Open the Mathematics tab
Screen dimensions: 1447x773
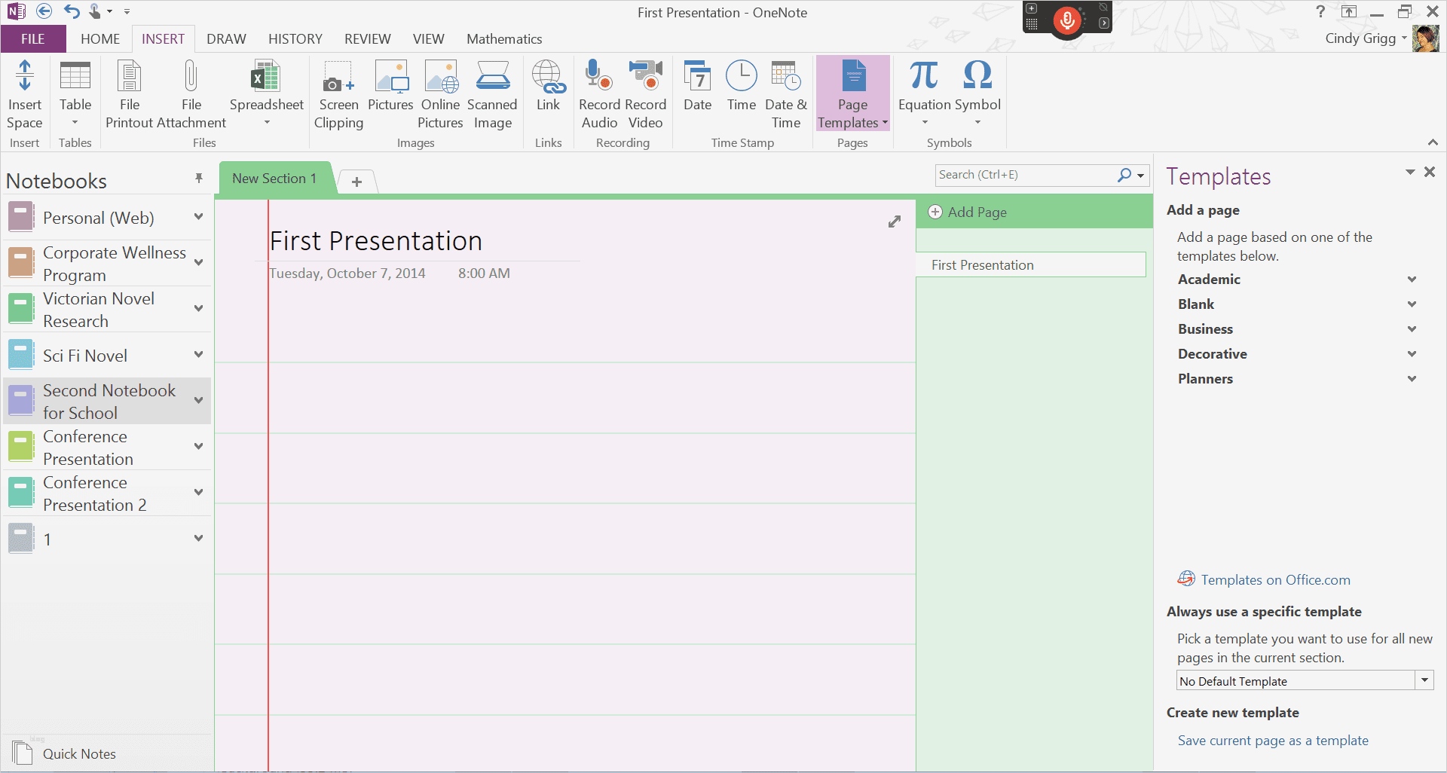pos(504,39)
